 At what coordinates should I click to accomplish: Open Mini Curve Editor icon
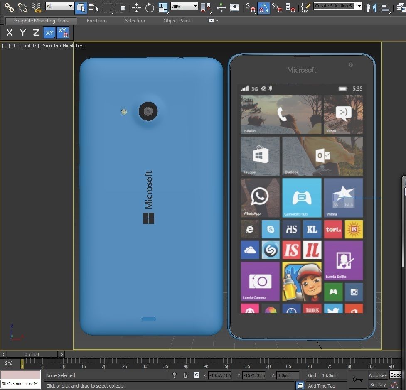click(8, 364)
